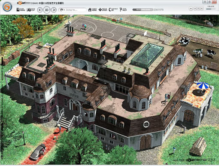The image size is (219, 166).
Task: Go to the previous page arrow
Action: (40, 10)
